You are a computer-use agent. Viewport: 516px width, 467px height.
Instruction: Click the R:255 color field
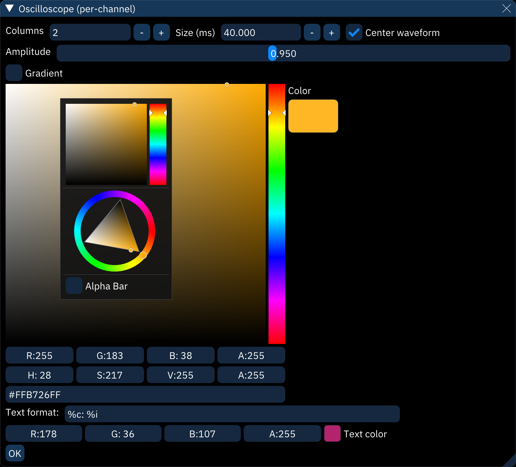[x=40, y=355]
